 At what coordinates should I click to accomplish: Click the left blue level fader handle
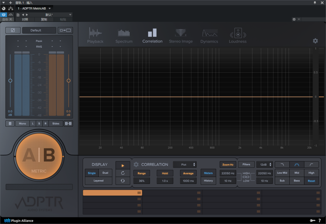(10, 81)
